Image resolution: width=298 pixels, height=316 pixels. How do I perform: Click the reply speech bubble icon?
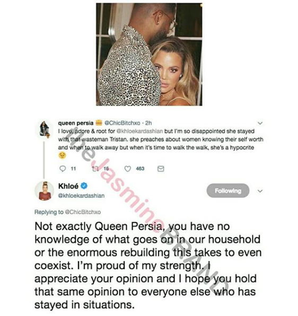63,168
